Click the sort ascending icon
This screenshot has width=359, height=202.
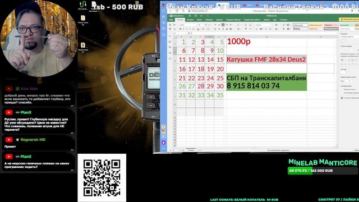(x=246, y=25)
